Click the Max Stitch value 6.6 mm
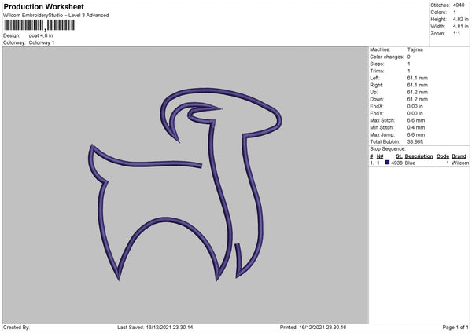 [x=416, y=120]
